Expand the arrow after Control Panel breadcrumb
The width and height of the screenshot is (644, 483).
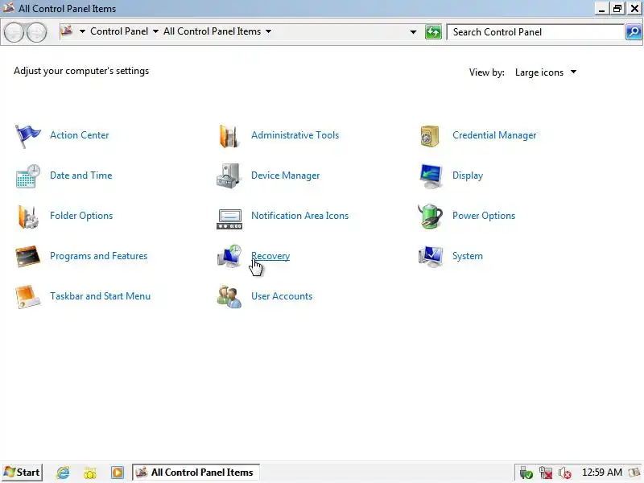pos(155,31)
